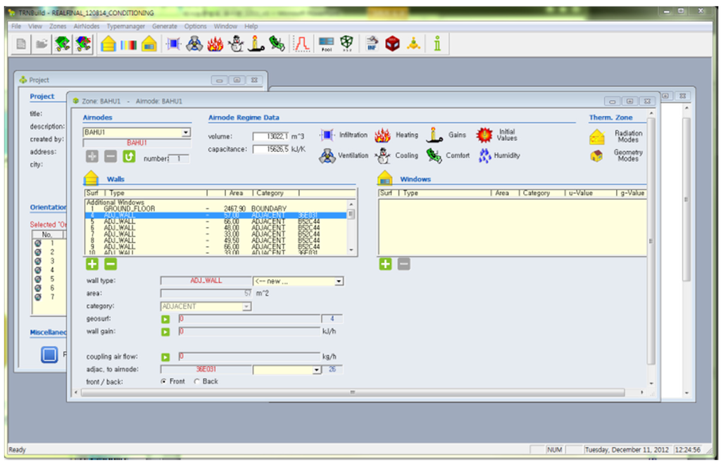Open the Ventilation fan icon
Screen dimensions: 721x463
pyautogui.click(x=327, y=156)
